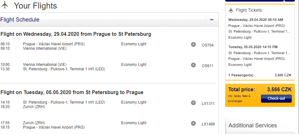Open flight number OS704 details
Viewport: 299px width, 134px height.
[x=208, y=45]
